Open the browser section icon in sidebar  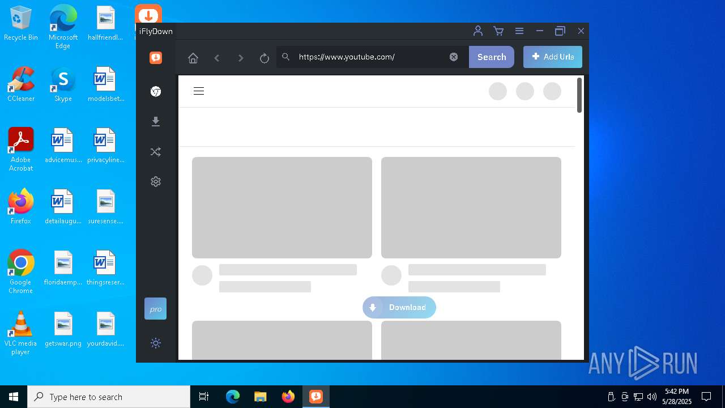tap(156, 91)
